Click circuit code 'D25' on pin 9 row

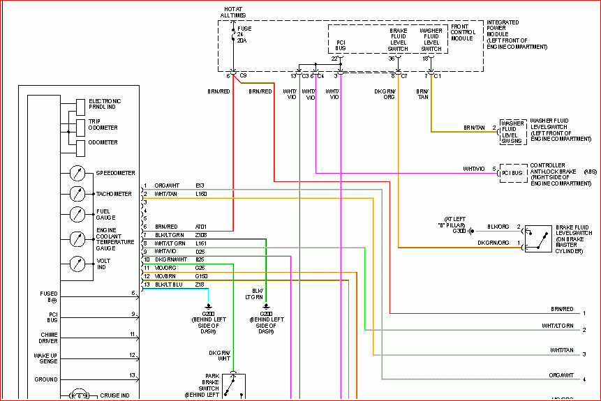click(x=200, y=252)
